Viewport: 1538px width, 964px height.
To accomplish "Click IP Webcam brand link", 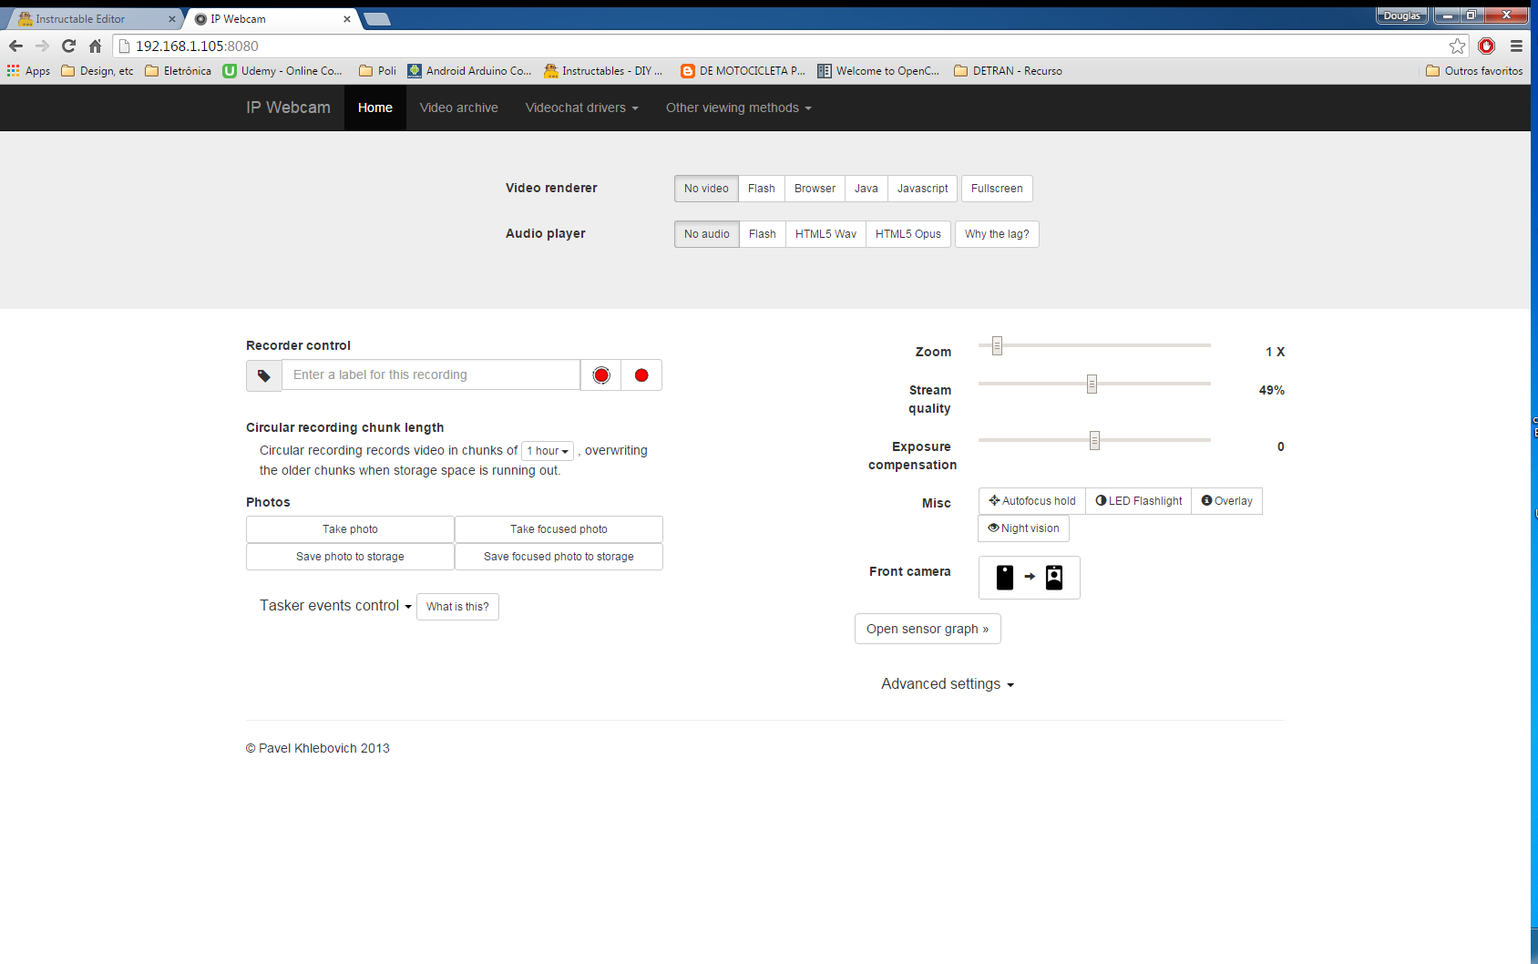I will (288, 108).
